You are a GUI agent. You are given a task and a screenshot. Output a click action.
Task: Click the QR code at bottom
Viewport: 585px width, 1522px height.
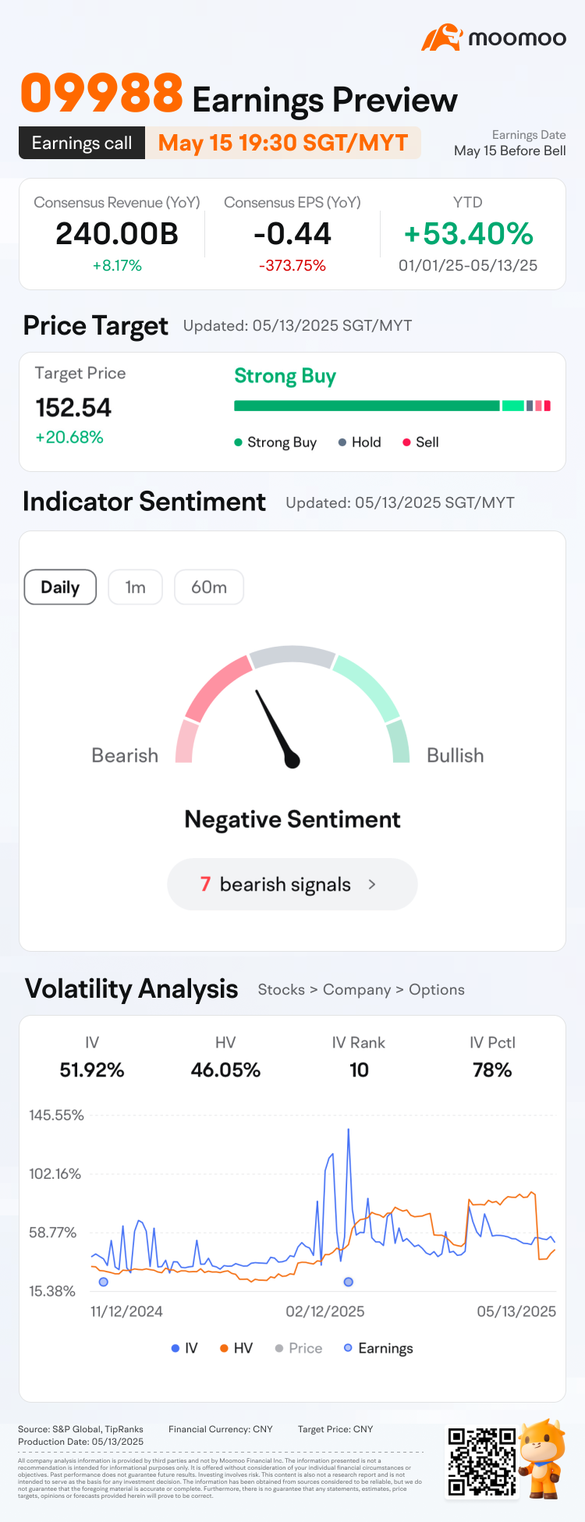(x=482, y=1461)
